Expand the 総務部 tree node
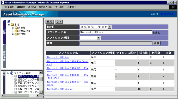The image size is (178, 99). coord(13,34)
